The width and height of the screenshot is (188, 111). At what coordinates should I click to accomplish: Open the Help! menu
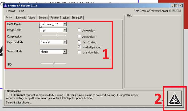point(22,11)
